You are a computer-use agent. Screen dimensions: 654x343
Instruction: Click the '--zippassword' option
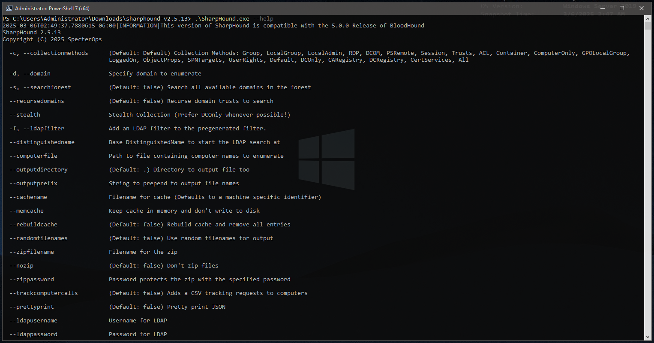pyautogui.click(x=32, y=280)
